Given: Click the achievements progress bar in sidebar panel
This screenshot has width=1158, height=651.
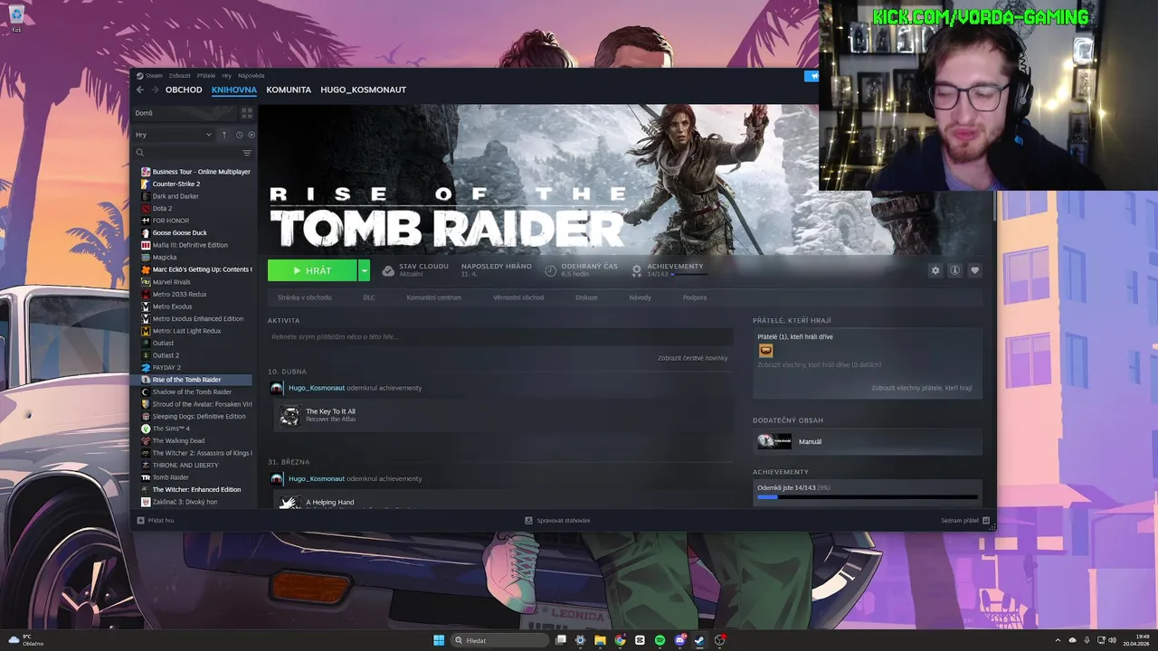Looking at the screenshot, I should click(x=868, y=497).
